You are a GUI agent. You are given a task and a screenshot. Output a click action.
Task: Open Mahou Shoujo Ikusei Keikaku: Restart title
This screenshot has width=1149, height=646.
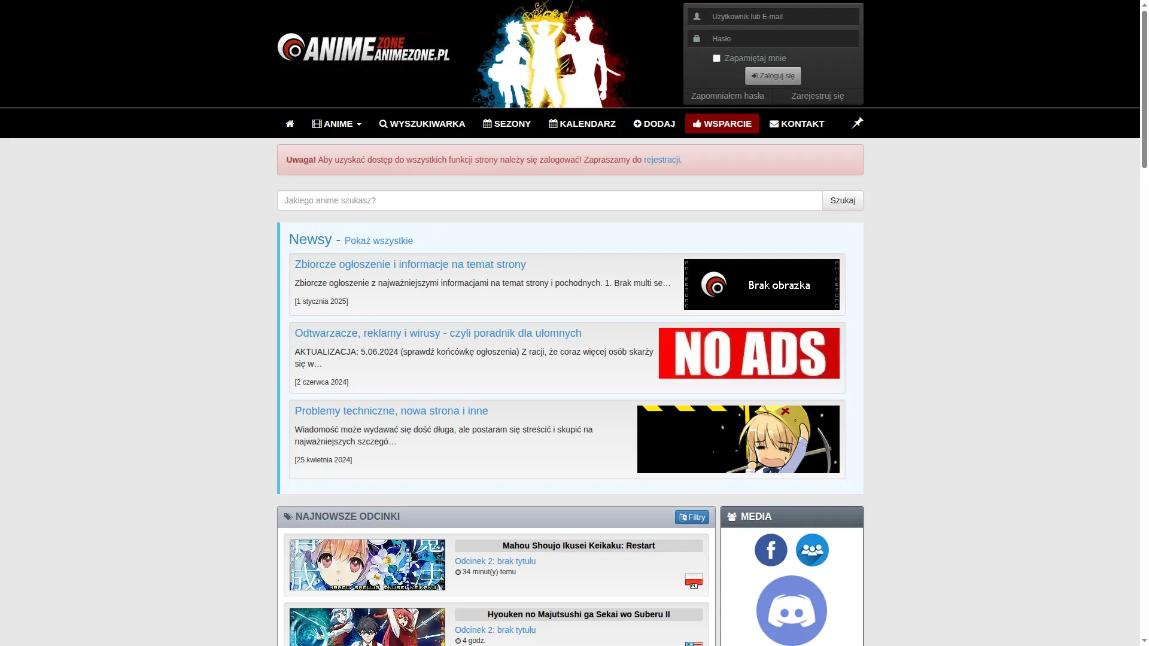click(x=579, y=546)
